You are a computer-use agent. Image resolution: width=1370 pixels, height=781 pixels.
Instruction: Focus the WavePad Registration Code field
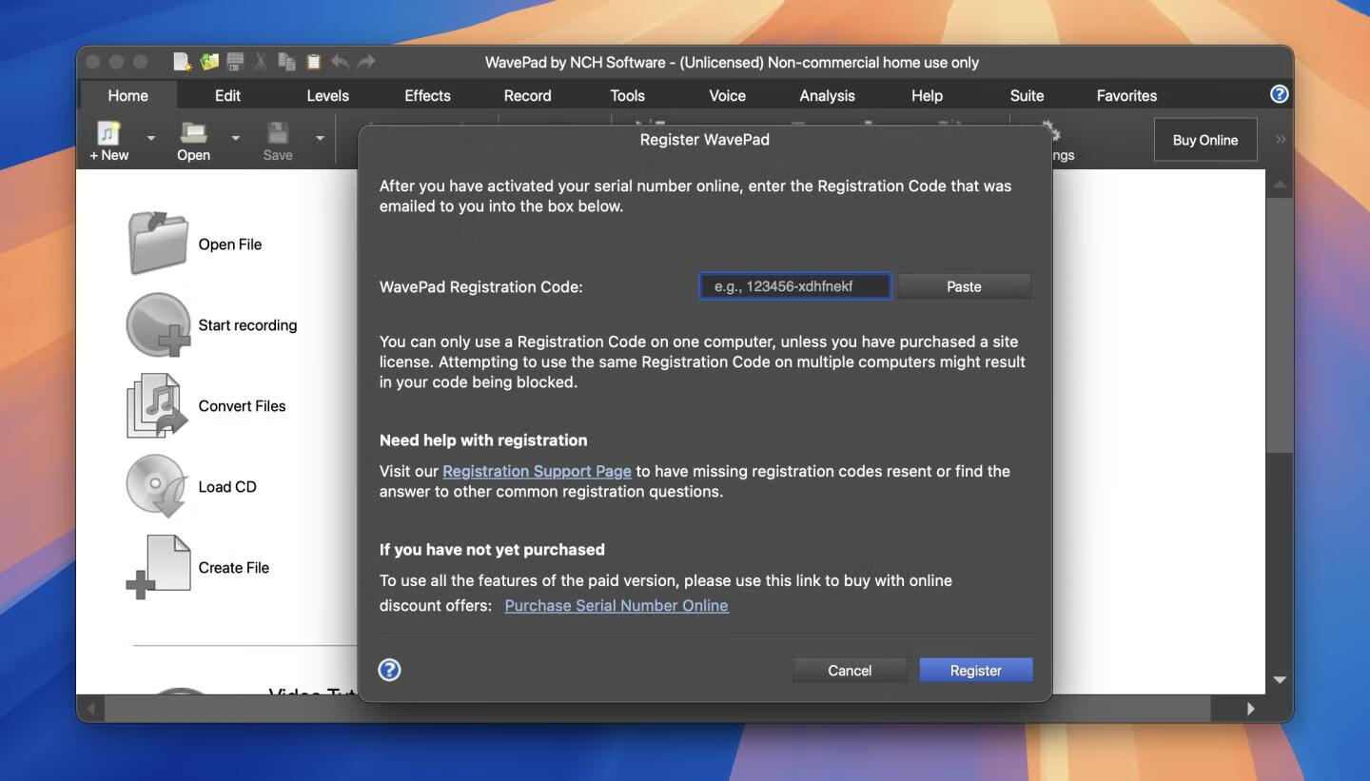click(x=795, y=286)
